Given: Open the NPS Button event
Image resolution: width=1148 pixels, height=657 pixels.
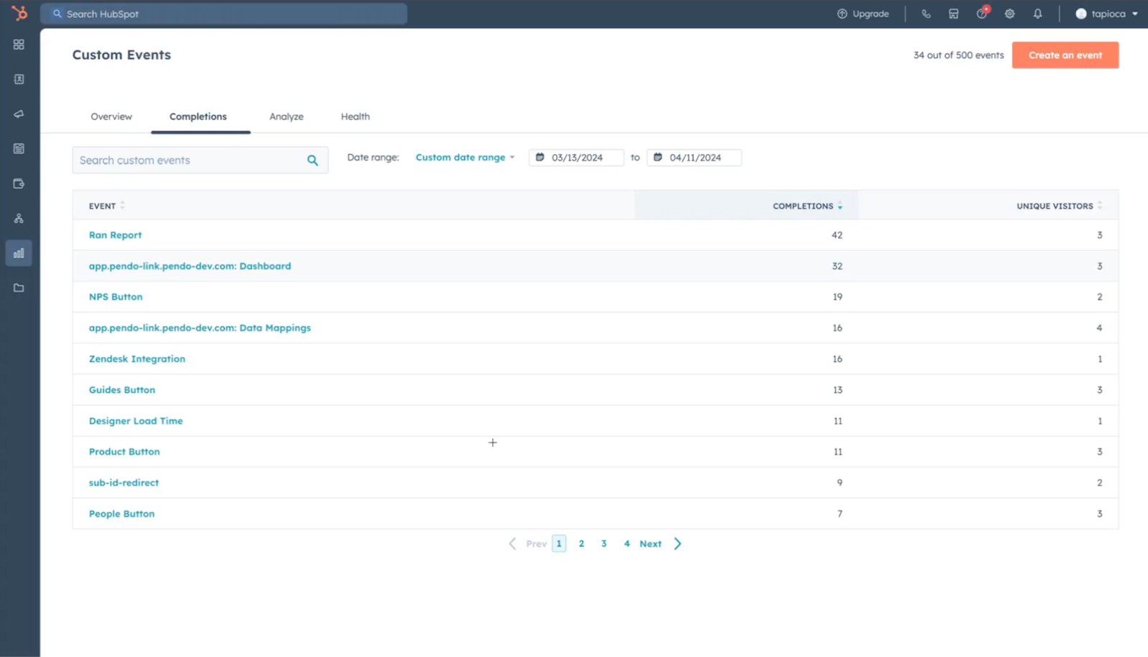Looking at the screenshot, I should [x=116, y=297].
